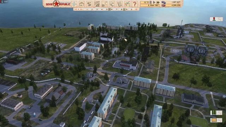226x127 pixels.
Task: Click the dollars money balance icon
Action: (x=163, y=5)
